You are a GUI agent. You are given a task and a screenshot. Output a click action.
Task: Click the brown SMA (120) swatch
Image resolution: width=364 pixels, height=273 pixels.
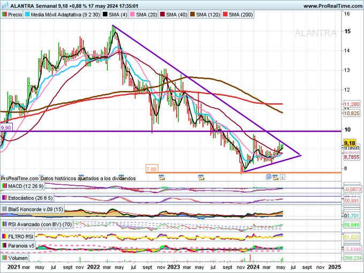pos(193,14)
